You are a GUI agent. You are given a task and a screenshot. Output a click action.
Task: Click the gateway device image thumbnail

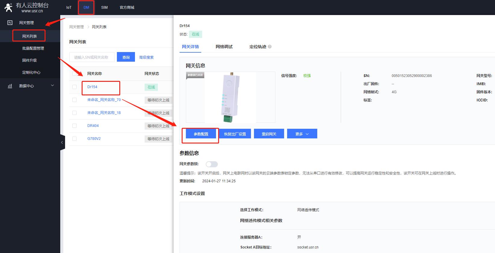point(230,97)
